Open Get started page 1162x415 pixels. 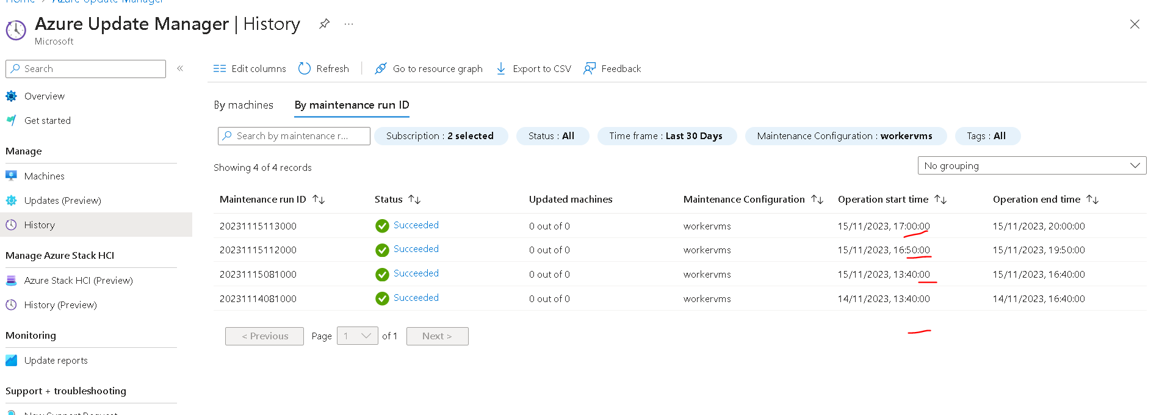point(47,121)
